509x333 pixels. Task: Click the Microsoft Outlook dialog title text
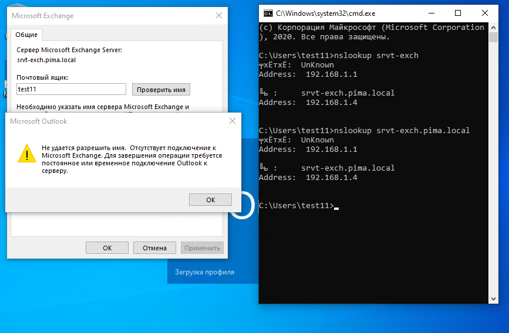tap(38, 121)
